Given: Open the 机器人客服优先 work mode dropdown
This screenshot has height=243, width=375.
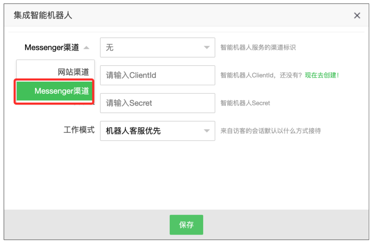Looking at the screenshot, I should click(x=158, y=131).
